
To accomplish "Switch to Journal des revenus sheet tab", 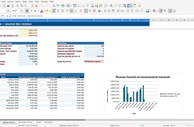I will pos(25,122).
